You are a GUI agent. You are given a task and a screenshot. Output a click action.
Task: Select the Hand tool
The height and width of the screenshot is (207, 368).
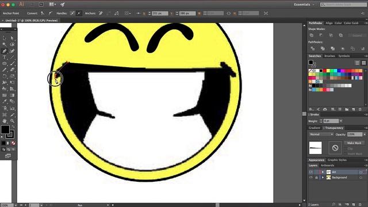click(x=5, y=121)
